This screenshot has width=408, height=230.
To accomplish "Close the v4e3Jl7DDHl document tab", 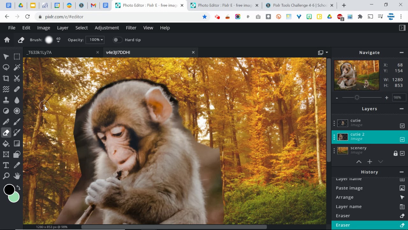I will coord(193,52).
